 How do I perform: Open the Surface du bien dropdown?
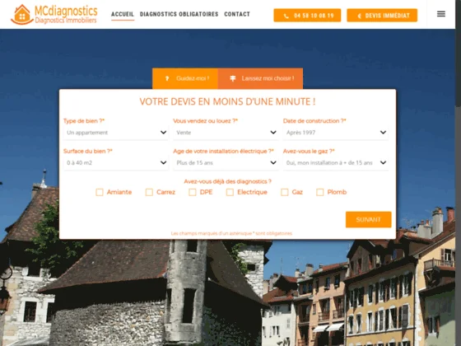tap(116, 163)
